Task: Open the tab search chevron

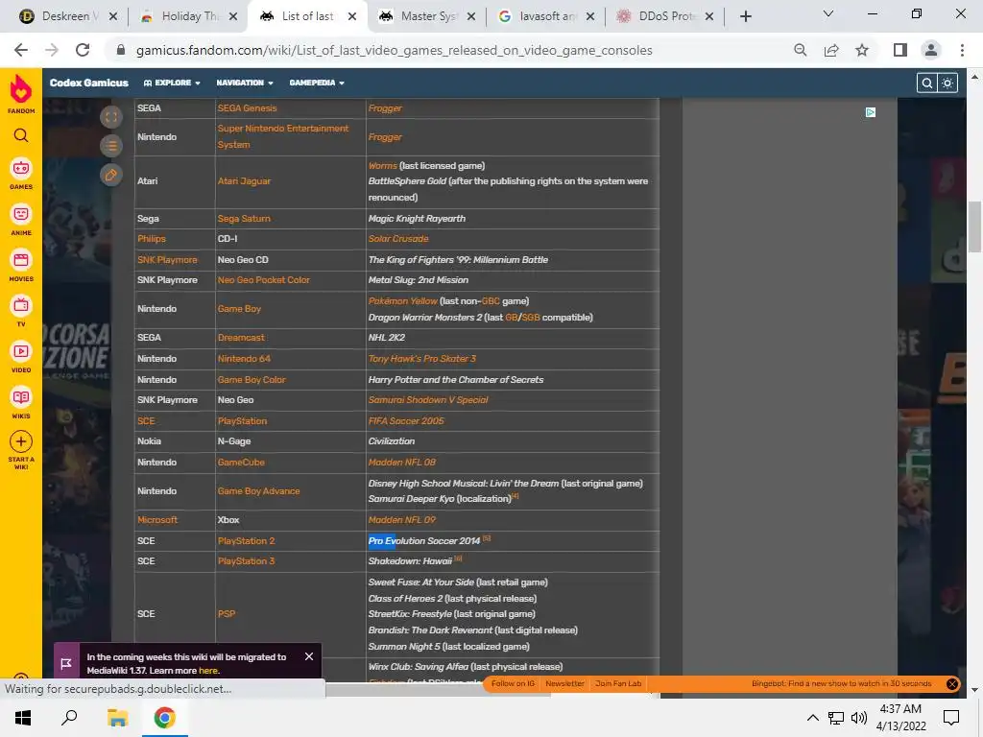Action: [828, 13]
